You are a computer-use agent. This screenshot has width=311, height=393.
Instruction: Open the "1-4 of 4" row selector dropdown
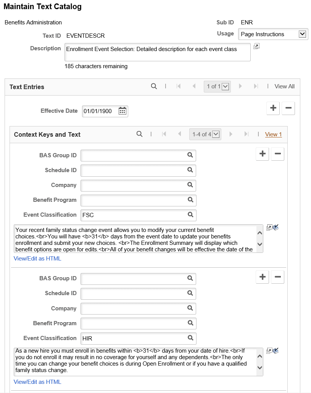click(205, 134)
